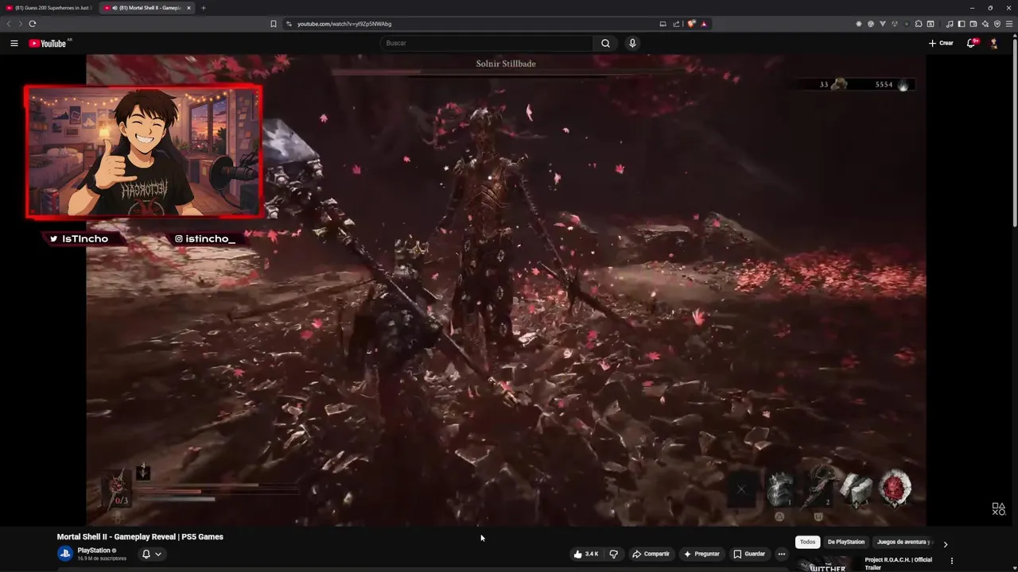
Task: Open the Project R.O.A.C.H. Official Trailer video
Action: click(x=899, y=563)
